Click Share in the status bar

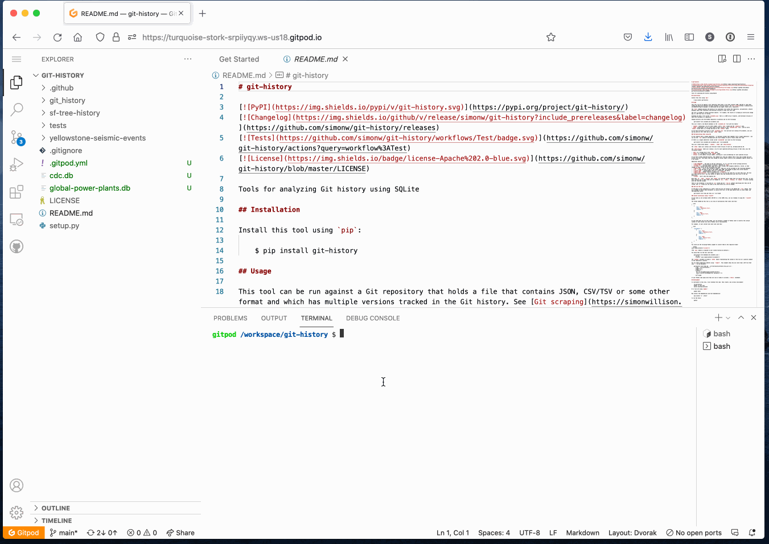pyautogui.click(x=180, y=533)
